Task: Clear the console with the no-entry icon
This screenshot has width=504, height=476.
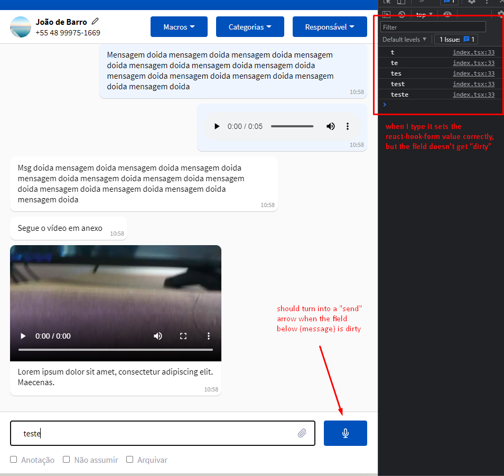Action: pos(402,14)
